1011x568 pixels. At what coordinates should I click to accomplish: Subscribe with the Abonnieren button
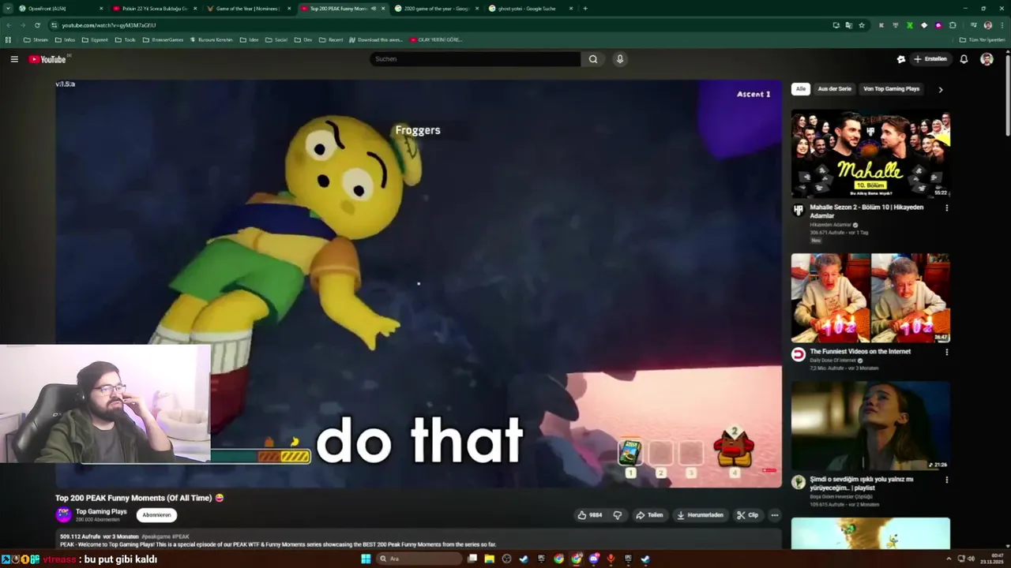point(156,515)
